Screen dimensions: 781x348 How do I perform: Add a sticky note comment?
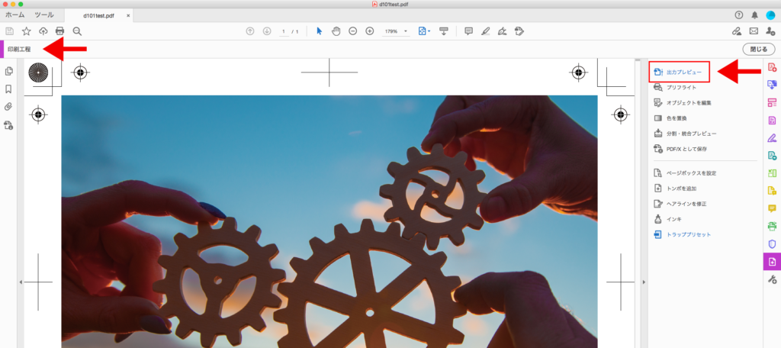(469, 31)
